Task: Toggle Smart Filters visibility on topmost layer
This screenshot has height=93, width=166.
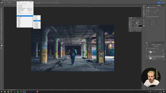Action: 149,52
